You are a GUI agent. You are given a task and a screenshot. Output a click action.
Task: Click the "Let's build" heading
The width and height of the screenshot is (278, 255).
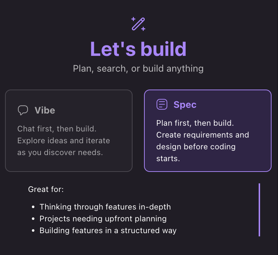(138, 49)
